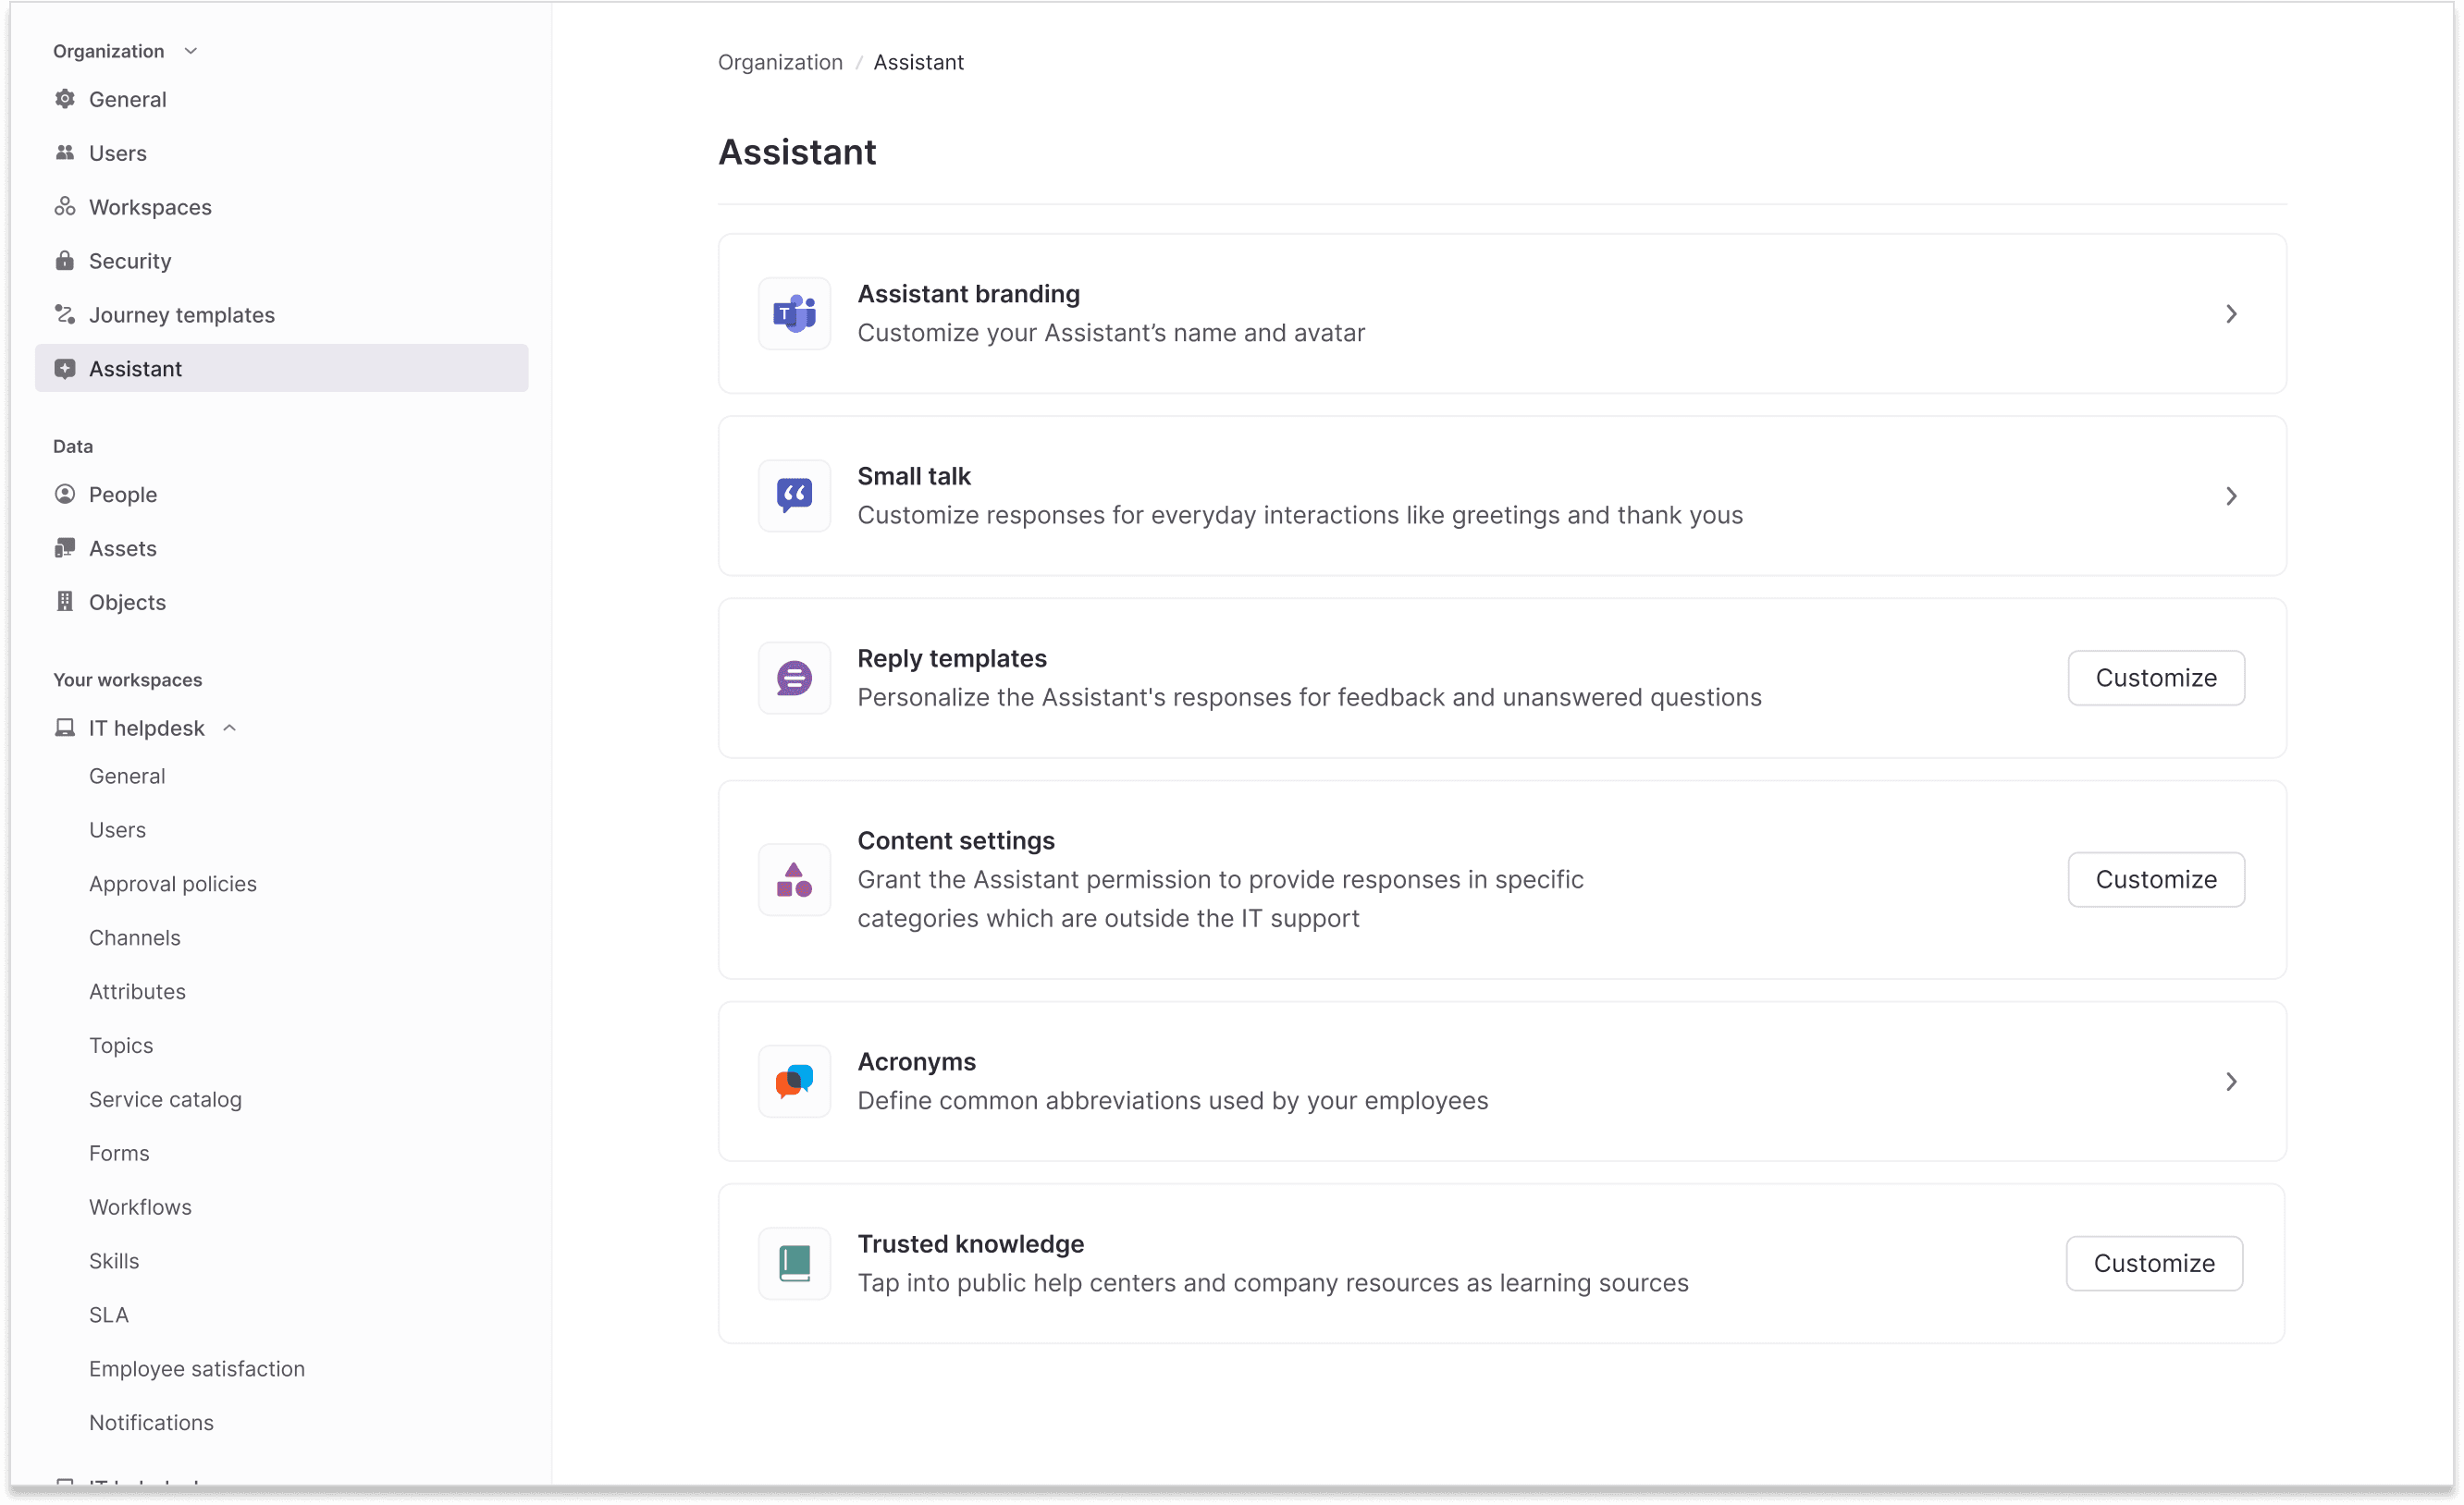The width and height of the screenshot is (2464, 1505).
Task: Open Employee satisfaction settings
Action: pos(197,1368)
